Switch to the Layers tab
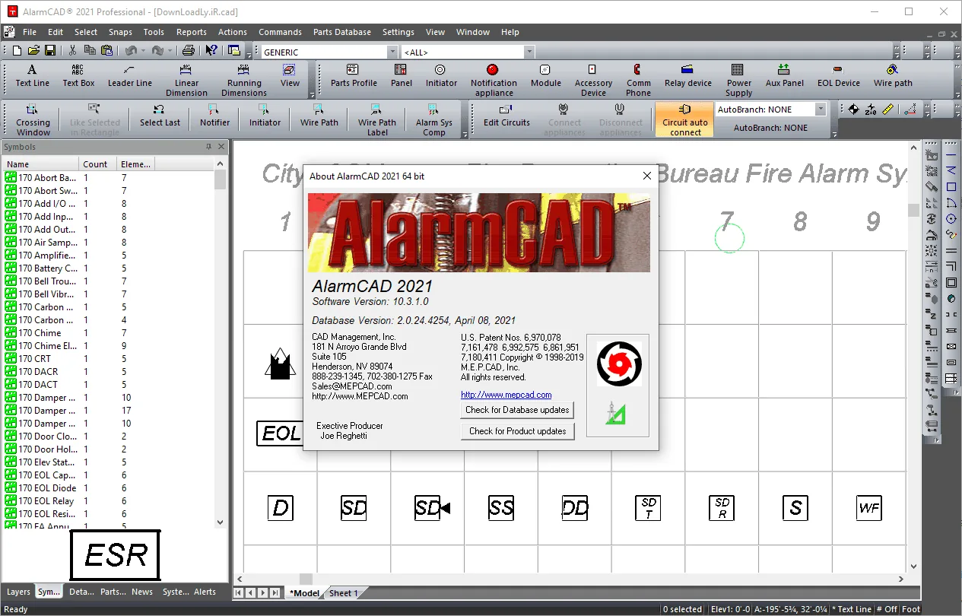This screenshot has height=616, width=962. [x=18, y=592]
